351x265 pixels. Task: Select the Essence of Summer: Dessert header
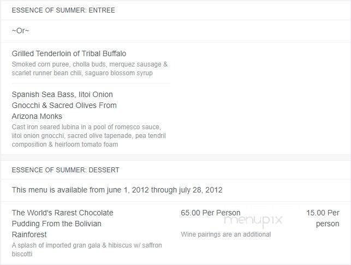point(66,170)
